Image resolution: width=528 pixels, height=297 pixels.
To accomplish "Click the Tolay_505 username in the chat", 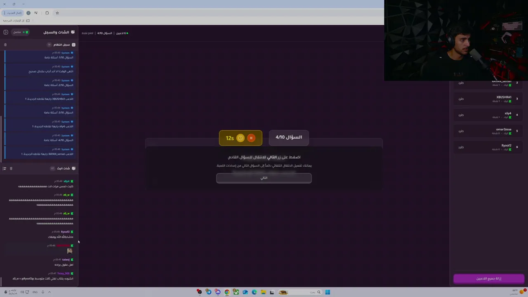I will point(63,273).
